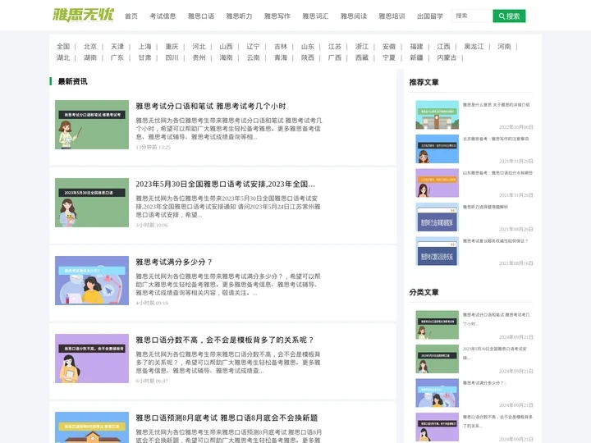Pick the 西藏 region link

(362, 57)
